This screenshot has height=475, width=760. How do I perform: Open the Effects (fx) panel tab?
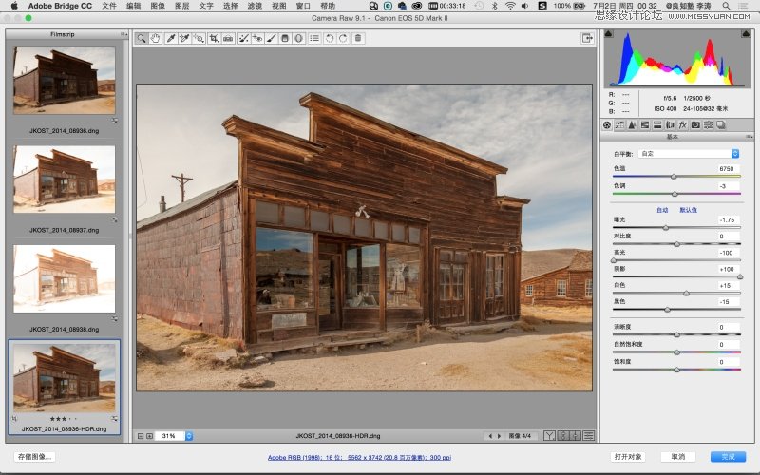point(682,124)
